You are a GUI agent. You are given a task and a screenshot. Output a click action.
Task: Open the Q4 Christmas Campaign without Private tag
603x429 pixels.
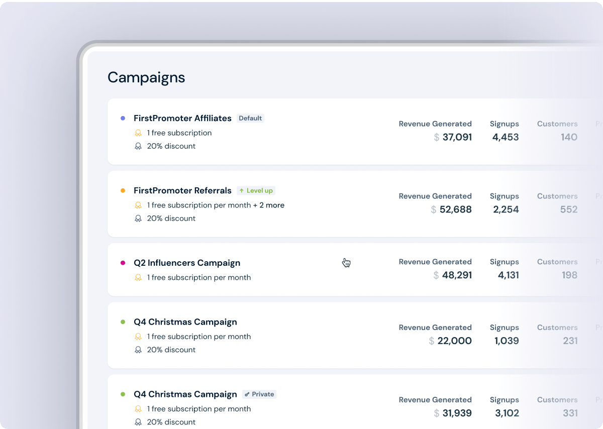(x=185, y=322)
